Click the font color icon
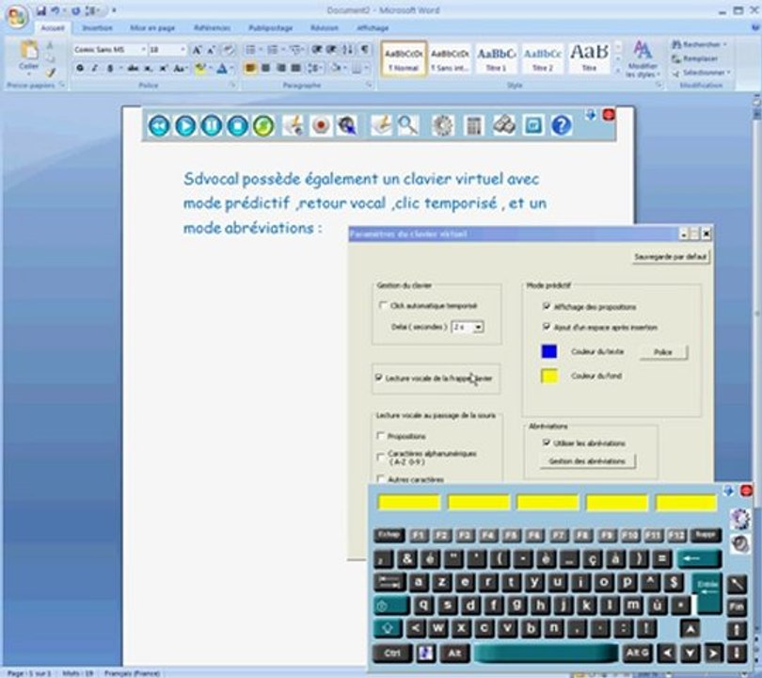762x678 pixels. 222,69
